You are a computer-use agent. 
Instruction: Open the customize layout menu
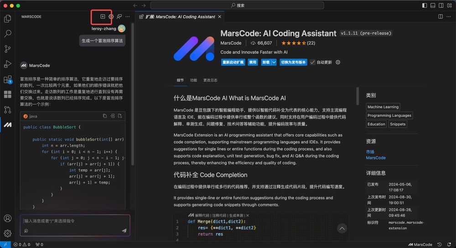pyautogui.click(x=450, y=5)
